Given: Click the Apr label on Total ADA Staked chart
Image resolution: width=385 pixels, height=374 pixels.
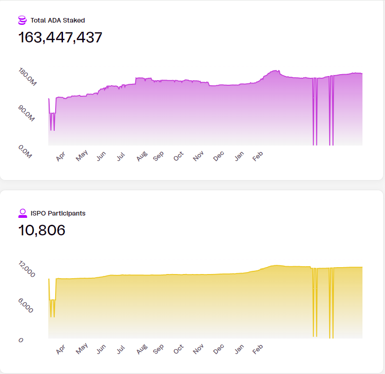Looking at the screenshot, I should 61,157.
